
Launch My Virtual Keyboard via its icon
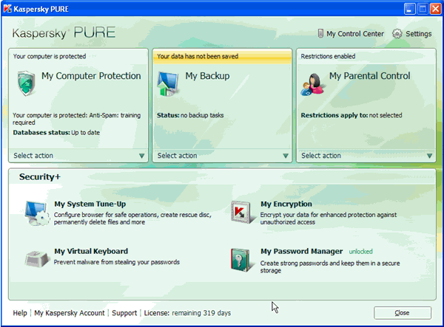point(36,259)
